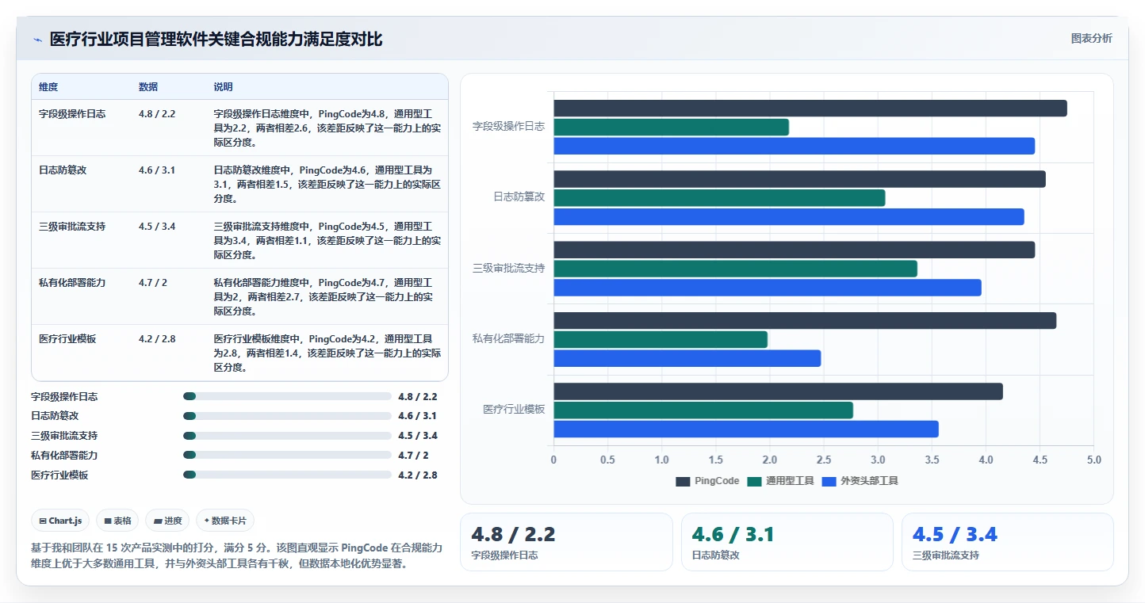The width and height of the screenshot is (1145, 603).
Task: Select the 进度 tag
Action: pyautogui.click(x=167, y=521)
